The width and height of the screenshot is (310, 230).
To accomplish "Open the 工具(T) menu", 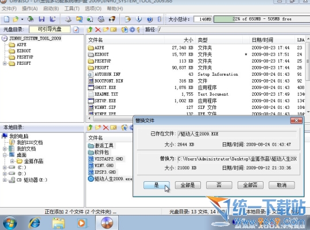I will click(72, 9).
